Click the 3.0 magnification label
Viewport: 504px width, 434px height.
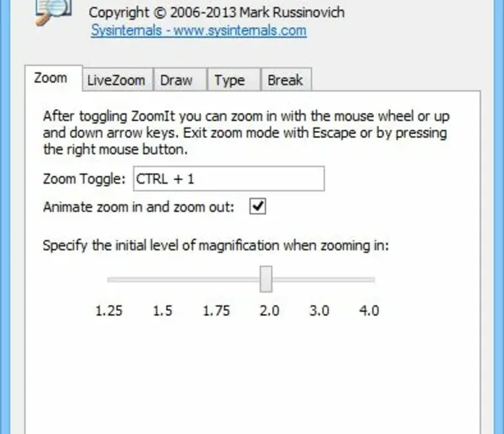click(319, 311)
